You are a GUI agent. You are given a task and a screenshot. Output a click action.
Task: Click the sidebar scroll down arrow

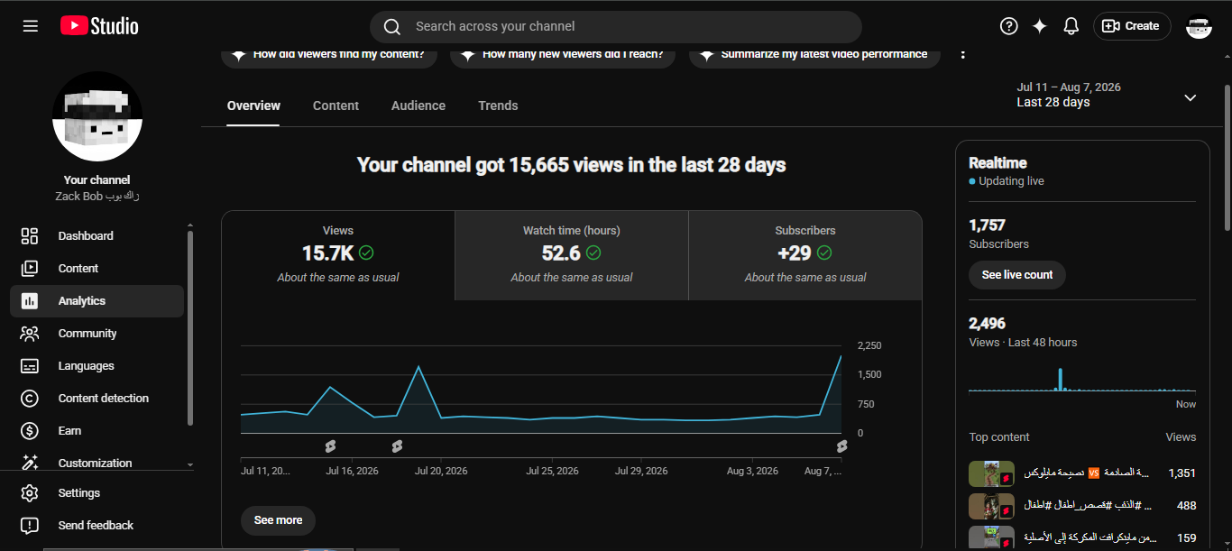[189, 464]
